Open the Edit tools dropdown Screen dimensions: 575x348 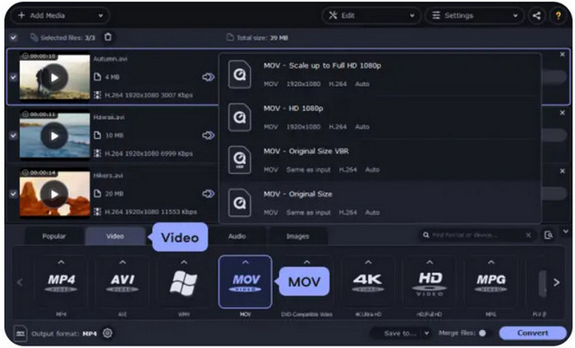point(371,16)
